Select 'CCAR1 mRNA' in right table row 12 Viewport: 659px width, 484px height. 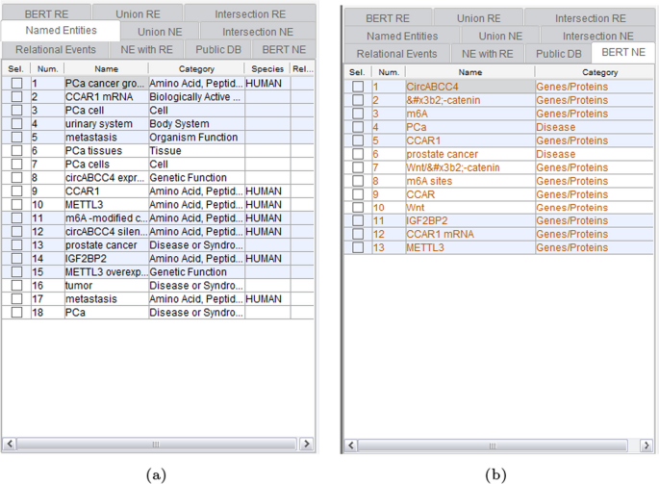tap(440, 234)
